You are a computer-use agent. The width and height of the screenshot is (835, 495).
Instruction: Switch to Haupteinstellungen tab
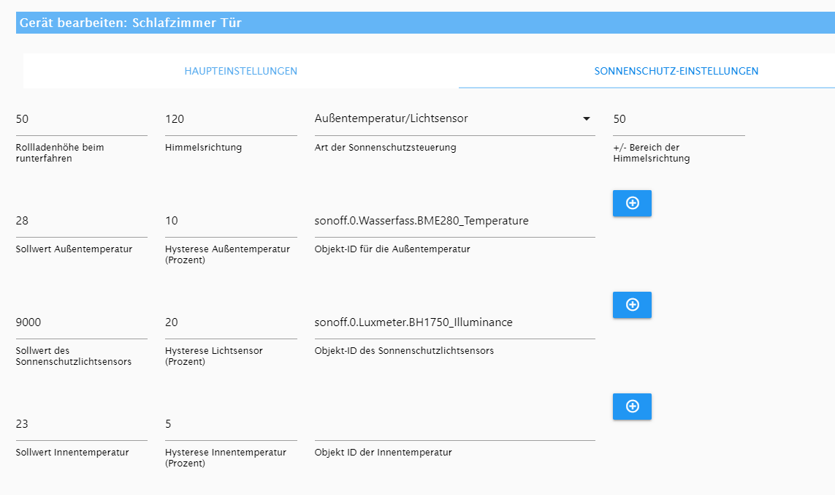240,71
